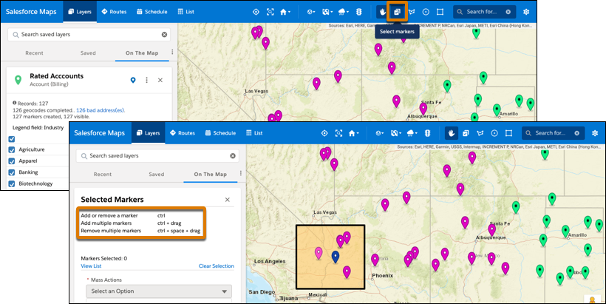This screenshot has width=606, height=304.
Task: Click the Select markers tool in back window
Action: pos(397,12)
